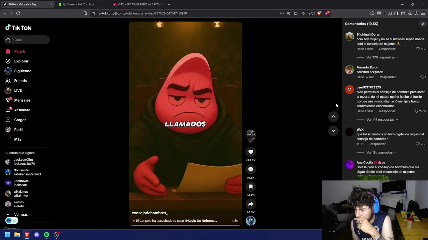Open browser hamburger menu
The width and height of the screenshot is (428, 240).
[x=423, y=13]
